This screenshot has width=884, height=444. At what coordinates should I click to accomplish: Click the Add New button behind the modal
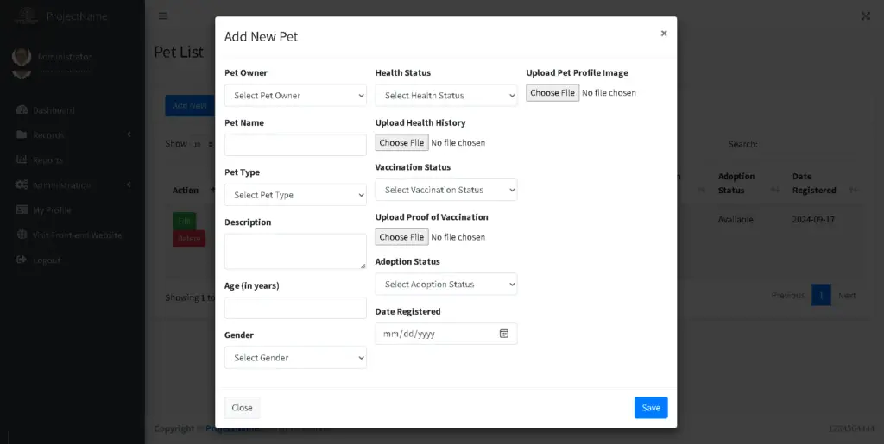[190, 106]
